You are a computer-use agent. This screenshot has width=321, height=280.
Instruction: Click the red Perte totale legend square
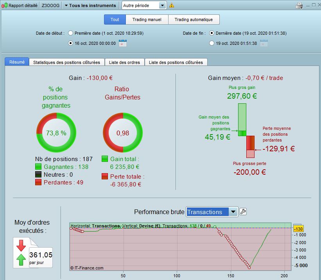pos(105,176)
